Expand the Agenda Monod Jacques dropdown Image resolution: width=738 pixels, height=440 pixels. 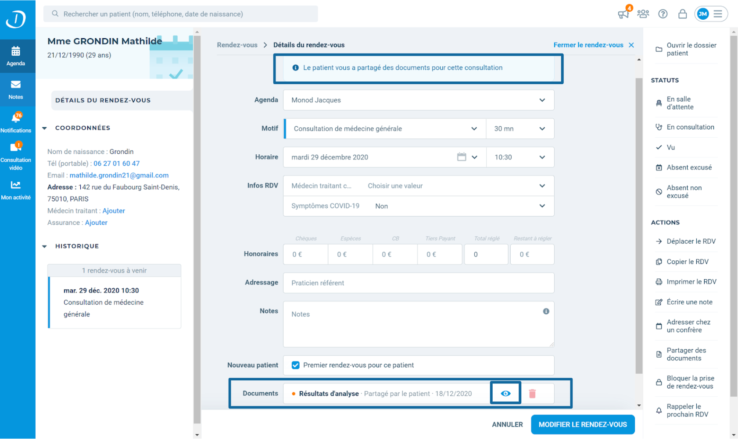coord(419,100)
